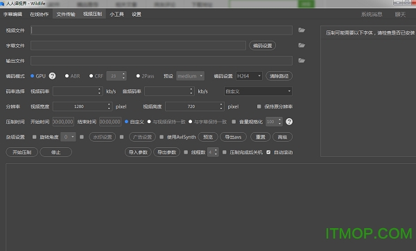Image resolution: width=416 pixels, height=251 pixels.
Task: Toggle 压制完成后关机 checkbox
Action: [225, 152]
